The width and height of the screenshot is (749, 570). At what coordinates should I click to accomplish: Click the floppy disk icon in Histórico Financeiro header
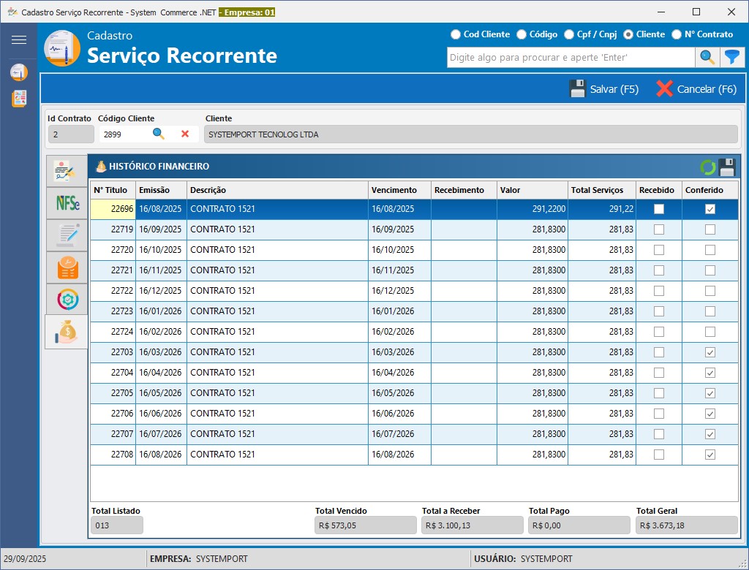click(727, 167)
